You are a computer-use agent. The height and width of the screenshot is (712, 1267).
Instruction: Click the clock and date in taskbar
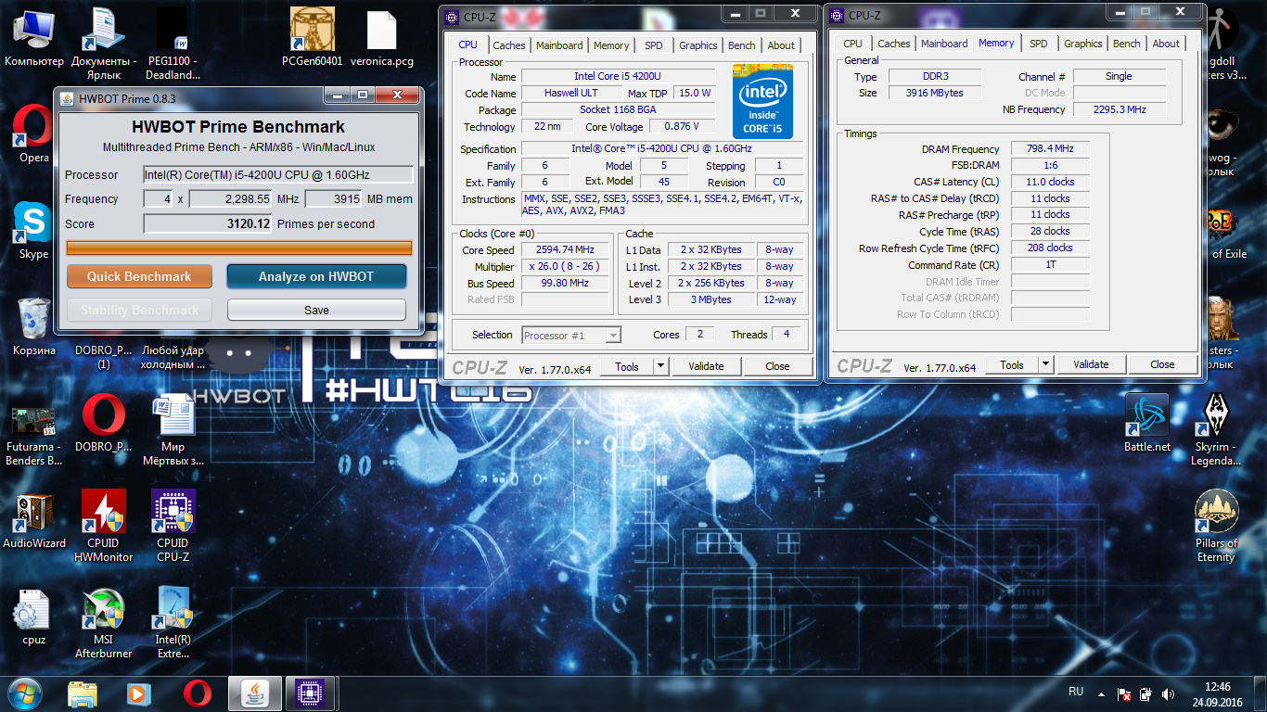1217,693
